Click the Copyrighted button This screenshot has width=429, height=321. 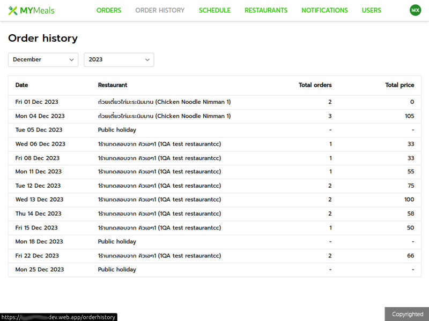407,314
